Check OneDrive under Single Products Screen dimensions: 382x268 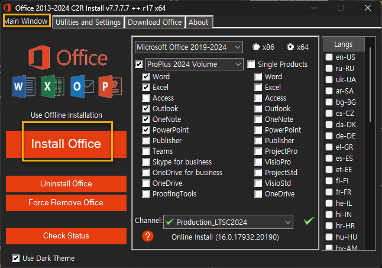(x=258, y=194)
